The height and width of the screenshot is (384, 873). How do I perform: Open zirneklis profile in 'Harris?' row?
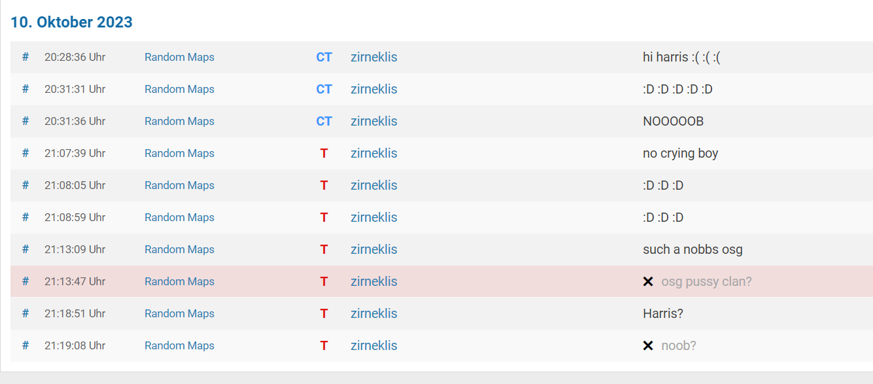374,313
